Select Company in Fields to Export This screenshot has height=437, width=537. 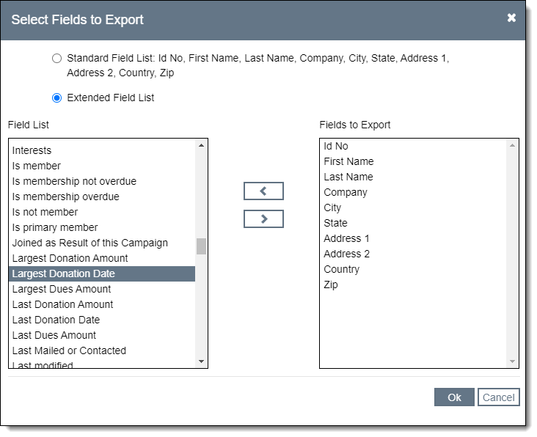pyautogui.click(x=346, y=192)
